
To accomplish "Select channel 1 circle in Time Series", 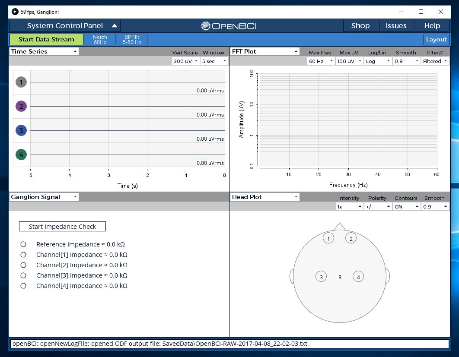I will [x=21, y=82].
